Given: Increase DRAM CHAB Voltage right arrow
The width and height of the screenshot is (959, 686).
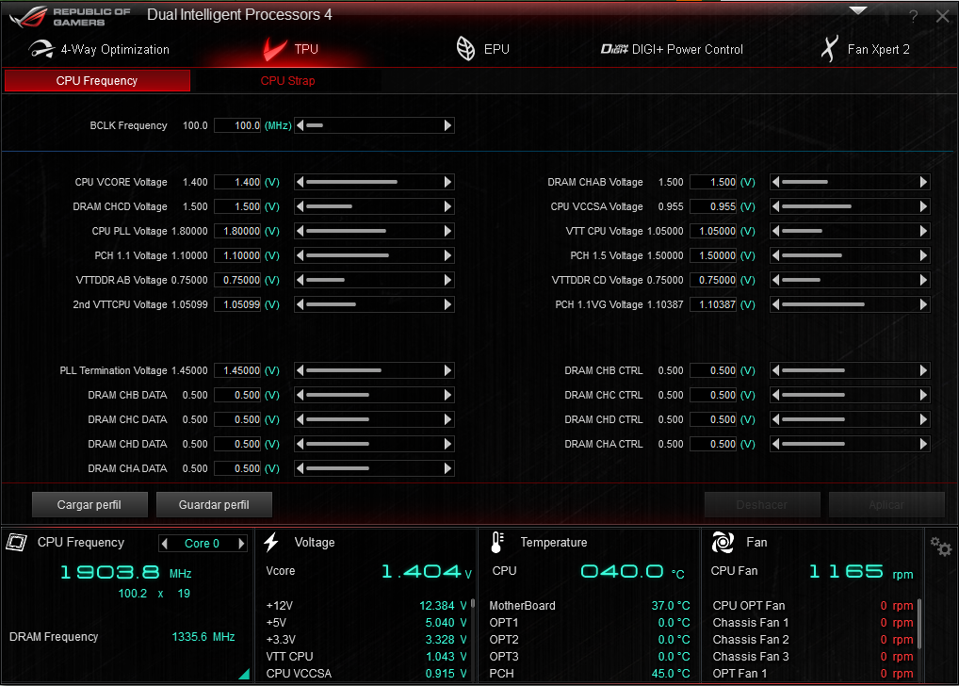Looking at the screenshot, I should tap(923, 183).
